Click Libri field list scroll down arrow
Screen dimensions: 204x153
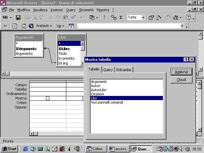pyautogui.click(x=82, y=63)
